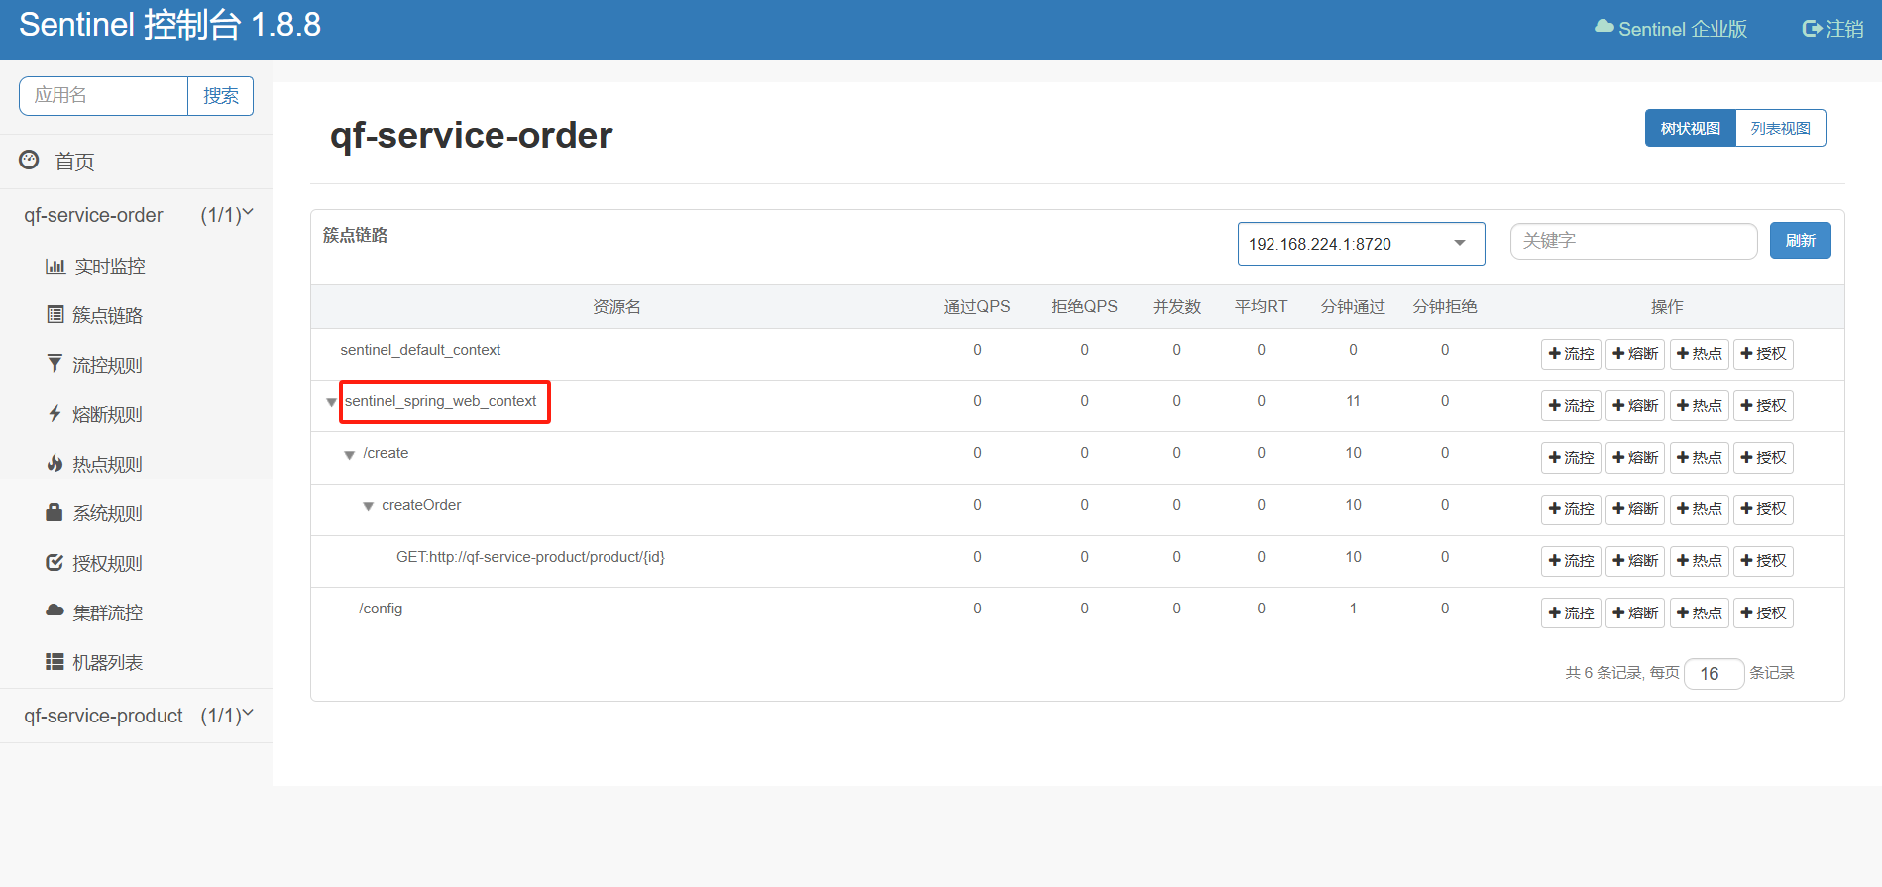
Task: Click the 资源名 column header
Action: pyautogui.click(x=616, y=307)
